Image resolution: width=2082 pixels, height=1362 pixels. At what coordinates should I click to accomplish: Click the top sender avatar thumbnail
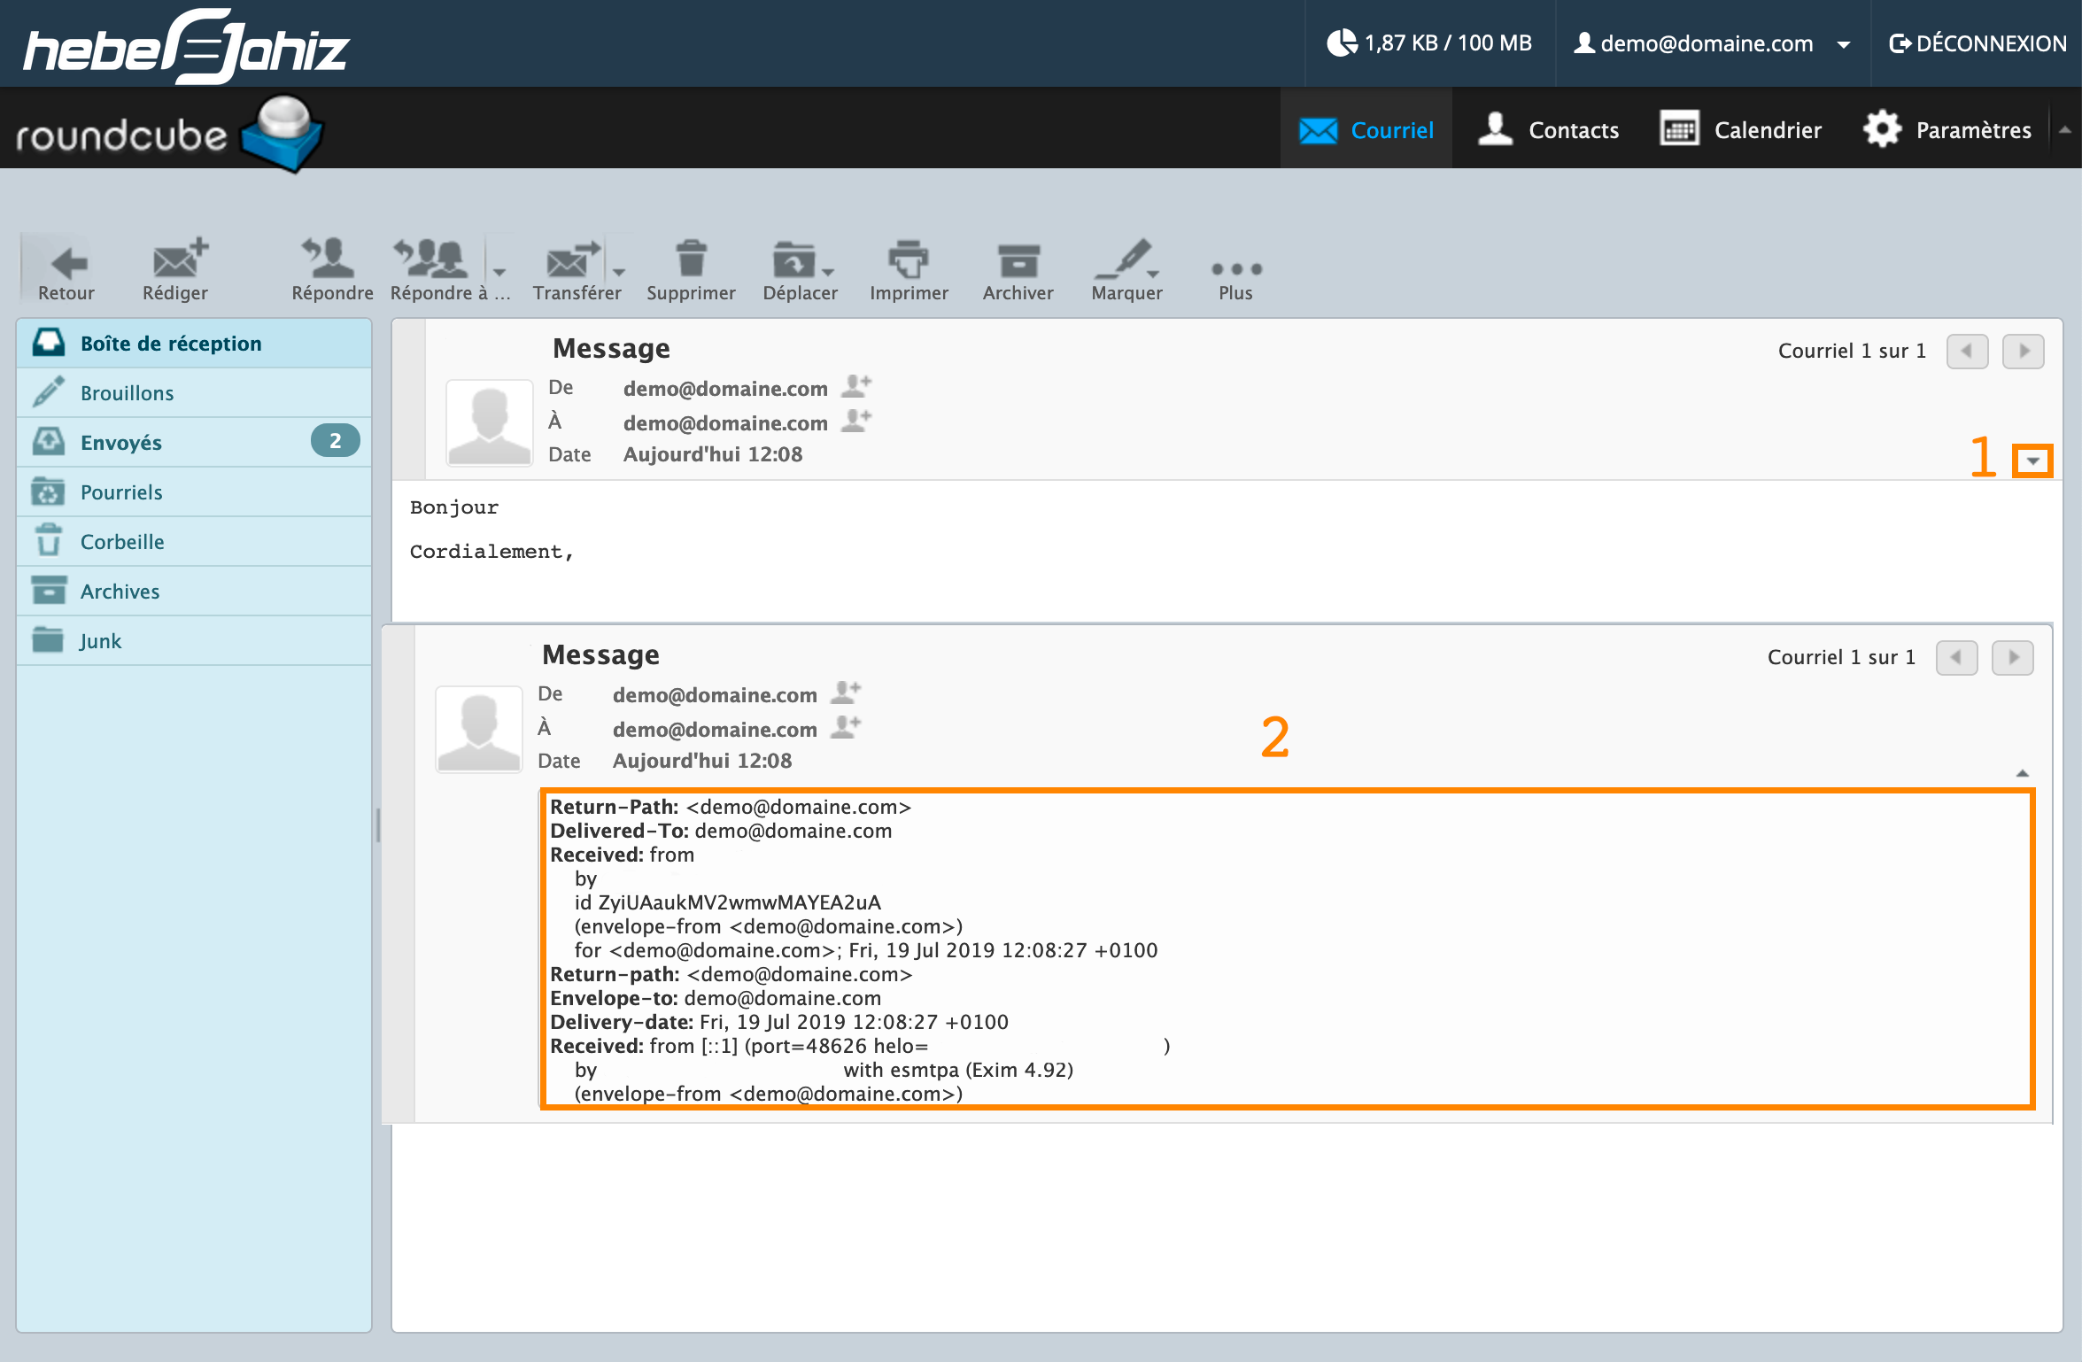pyautogui.click(x=489, y=422)
